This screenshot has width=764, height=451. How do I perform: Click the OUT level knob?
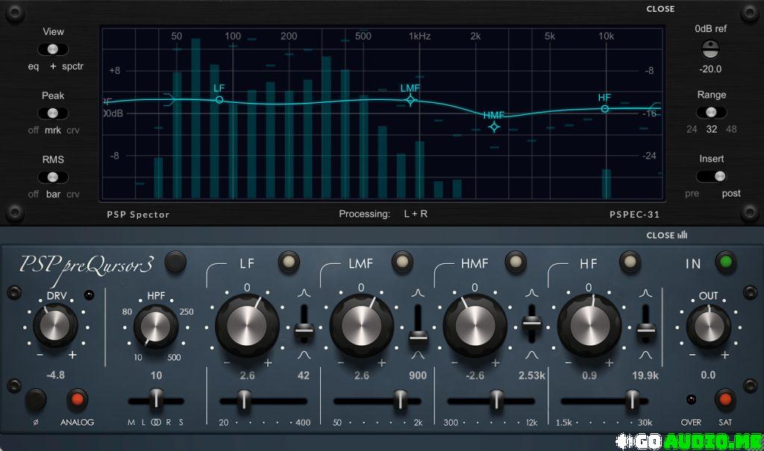click(x=709, y=327)
